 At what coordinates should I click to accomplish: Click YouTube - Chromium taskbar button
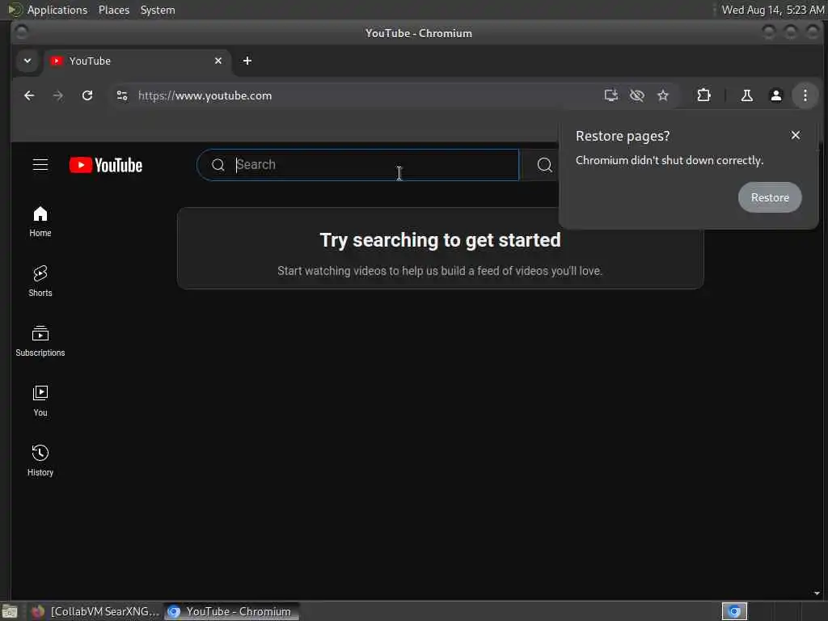pyautogui.click(x=230, y=611)
